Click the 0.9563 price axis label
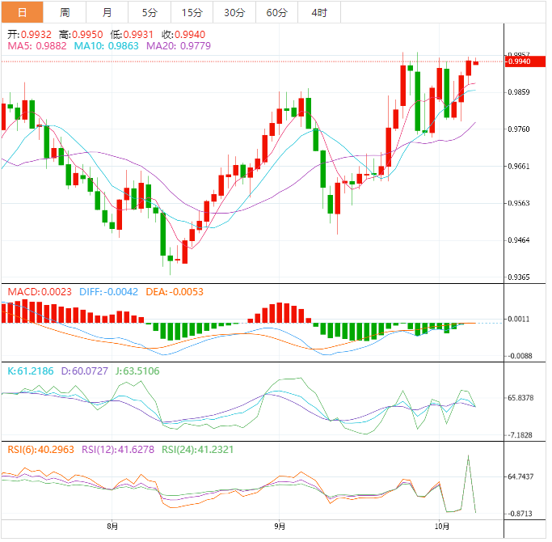552x542 pixels. 519,203
